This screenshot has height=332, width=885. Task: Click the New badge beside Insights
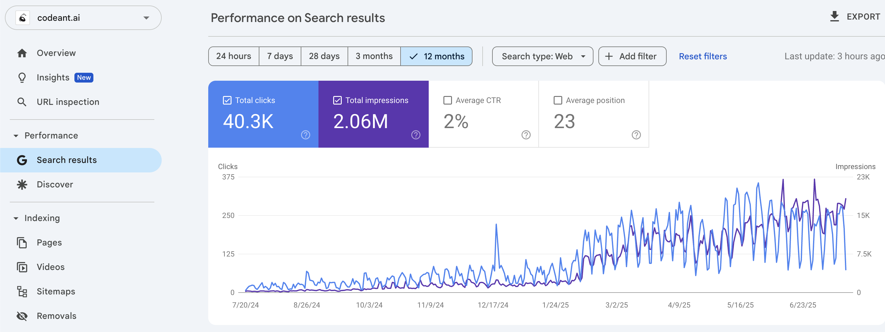[x=84, y=78]
